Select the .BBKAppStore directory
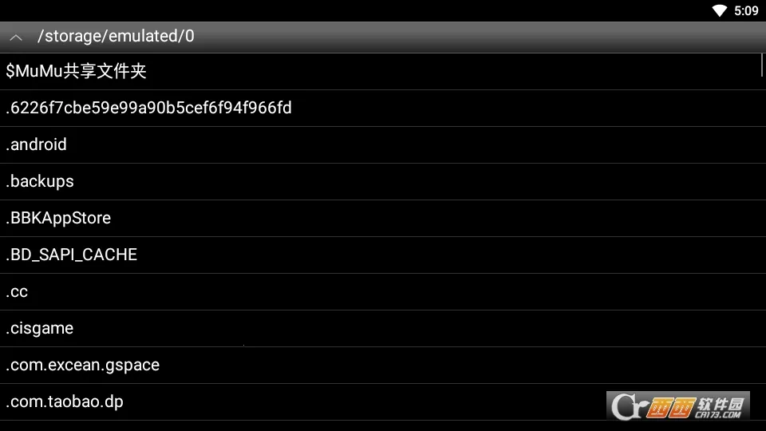The width and height of the screenshot is (766, 431). 383,218
